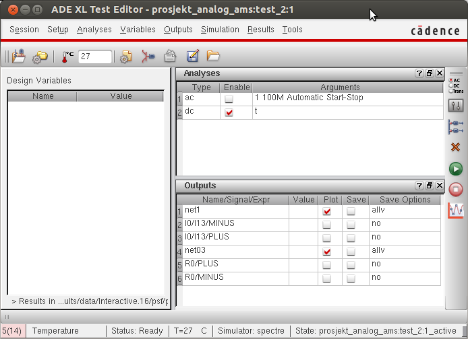This screenshot has width=468, height=339.
Task: Click the sliders variables icon on right sidebar
Action: pyautogui.click(x=456, y=106)
